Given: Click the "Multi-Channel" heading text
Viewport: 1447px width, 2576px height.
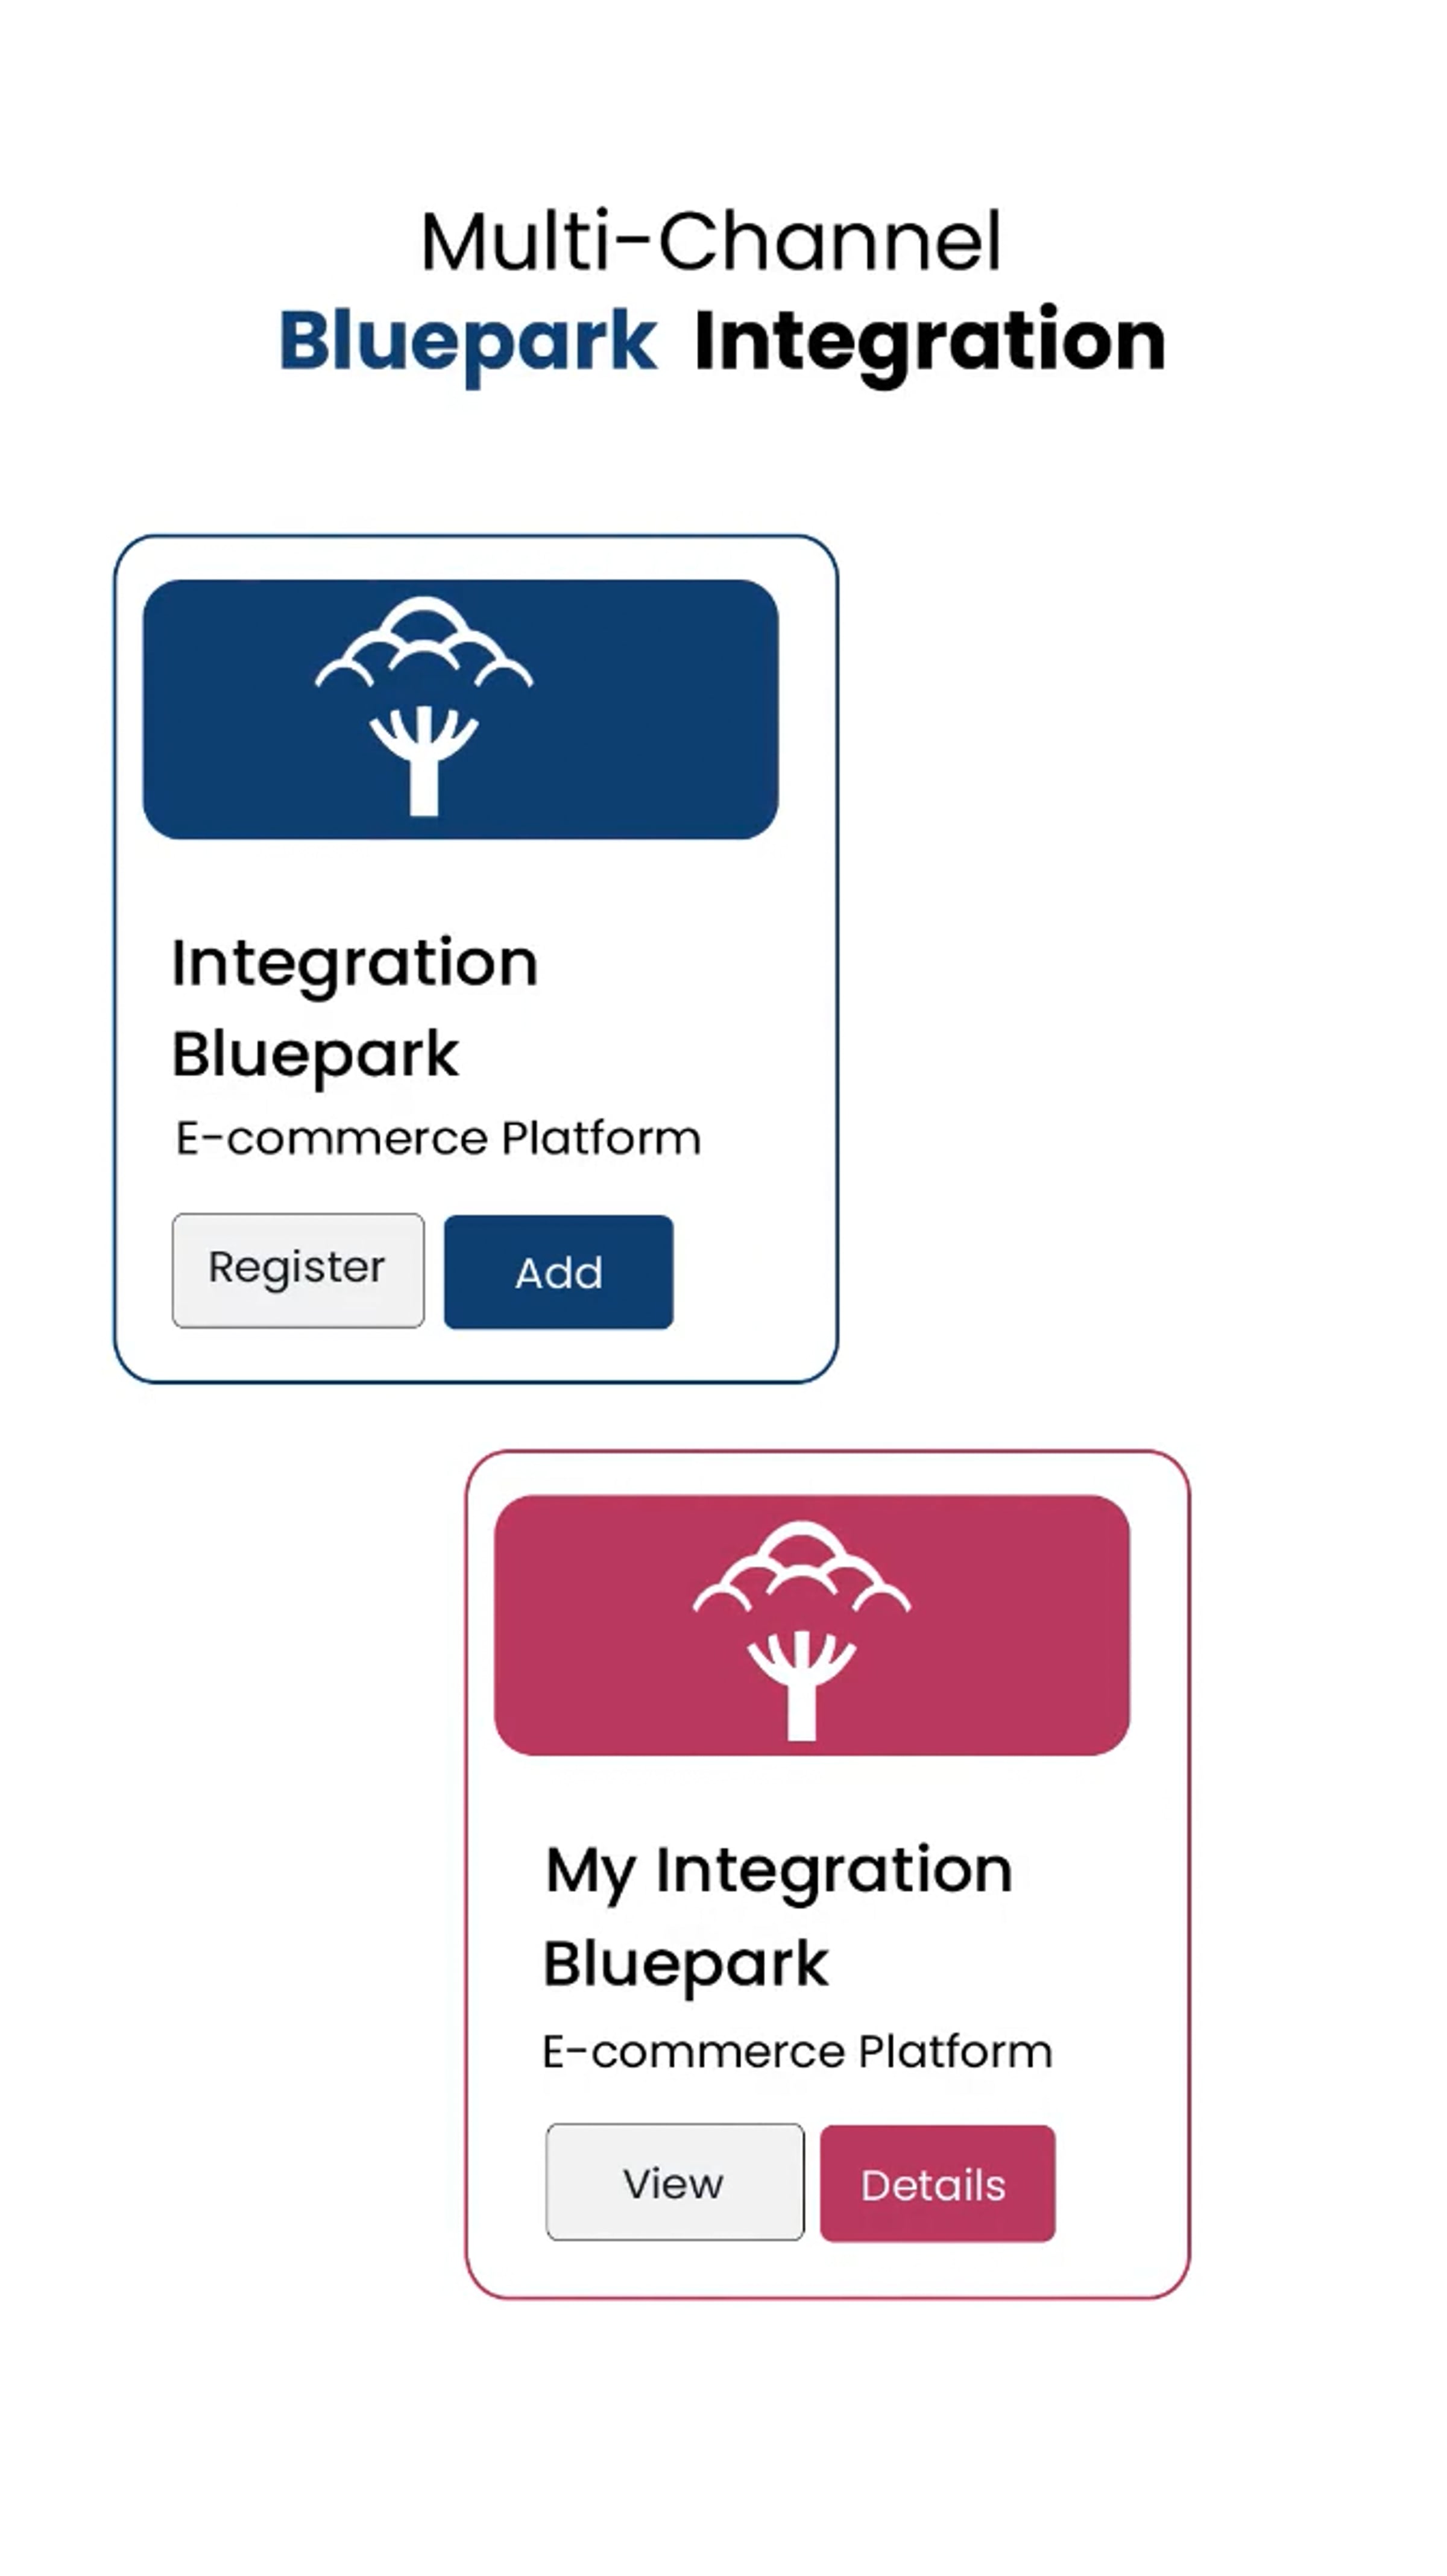Looking at the screenshot, I should 711,241.
